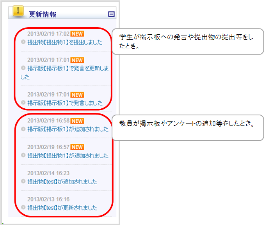Click arrow bullet beside 提出物1を提出しました
The width and height of the screenshot is (265, 226).
(x=23, y=42)
